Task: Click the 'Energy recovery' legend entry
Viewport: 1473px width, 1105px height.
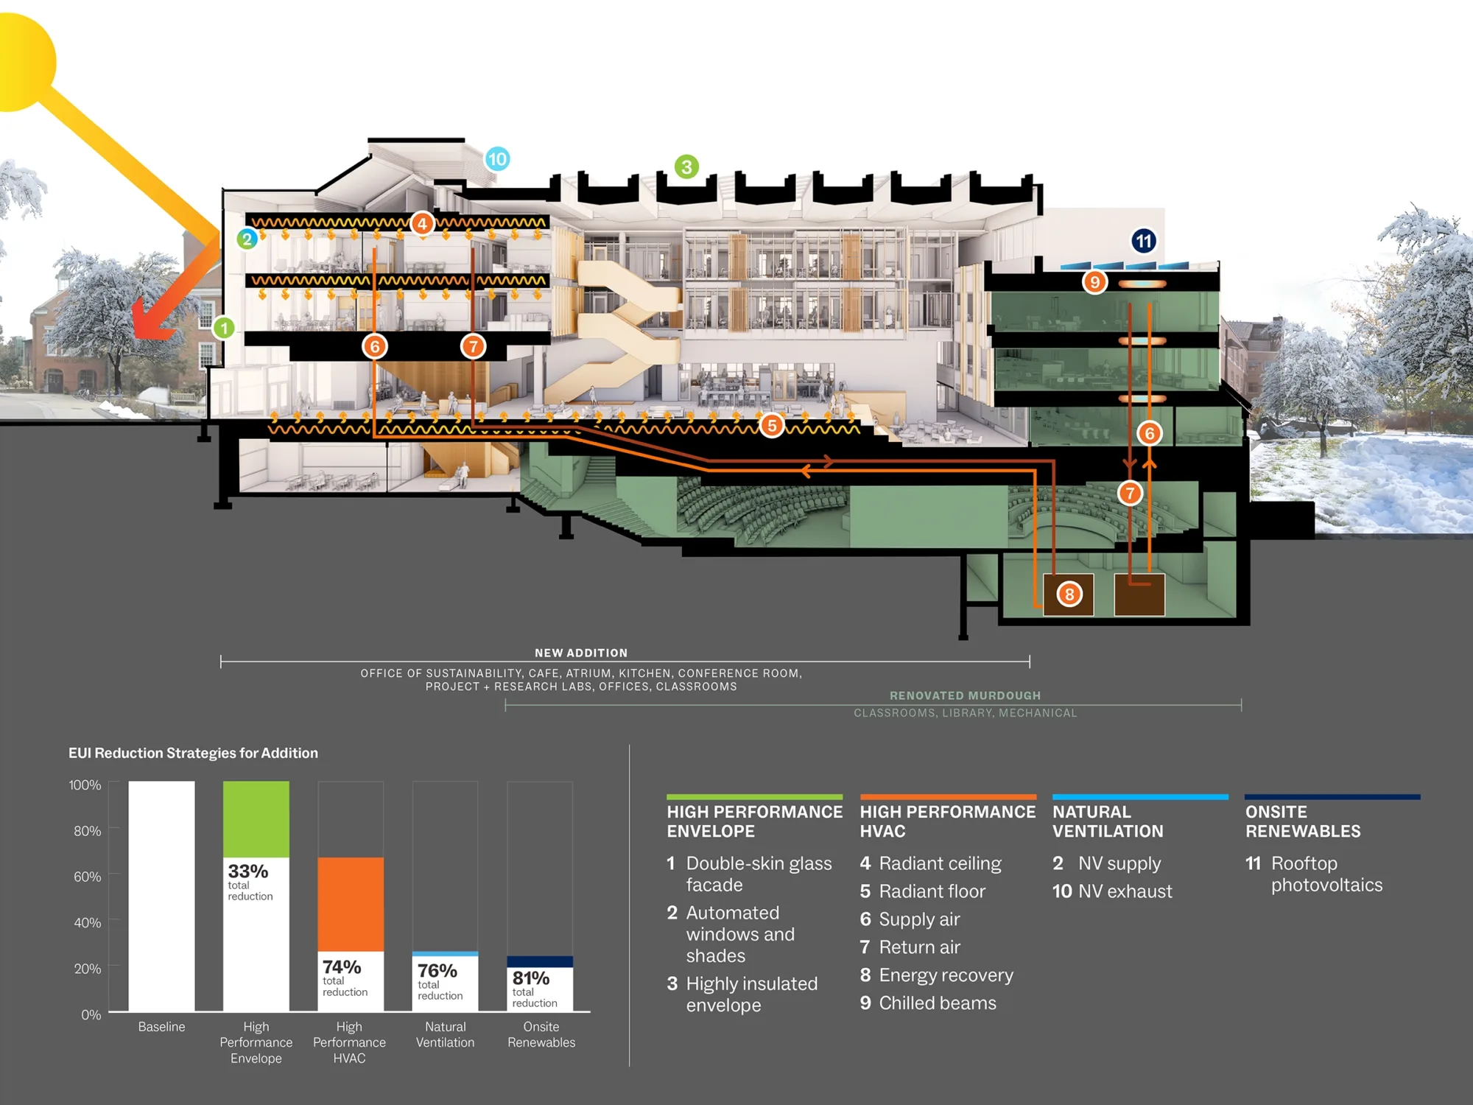Action: click(946, 975)
